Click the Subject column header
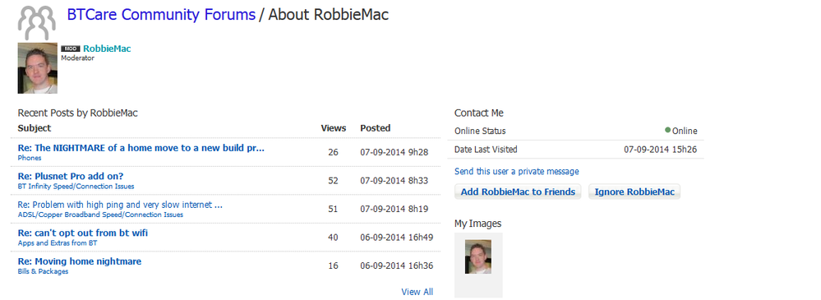The image size is (821, 300). click(x=35, y=127)
